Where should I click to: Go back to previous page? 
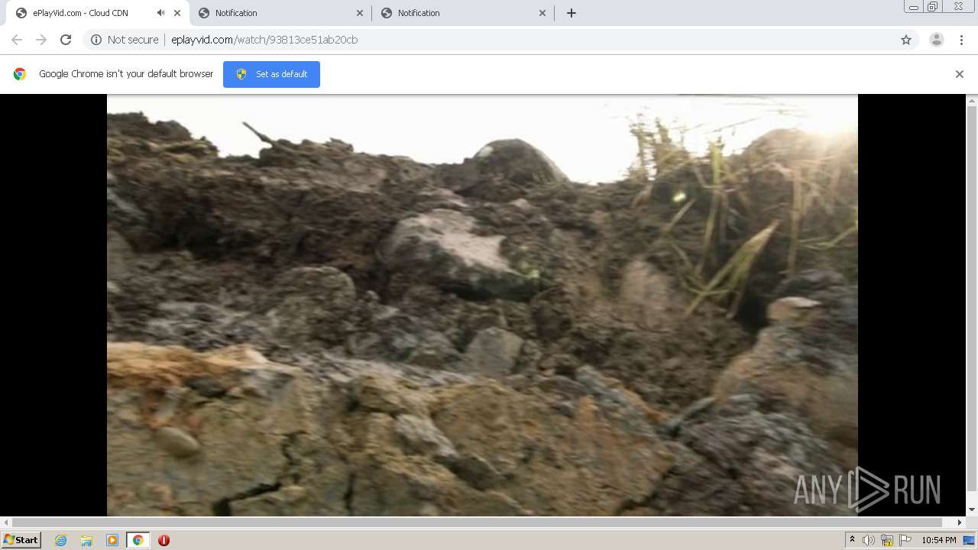17,40
